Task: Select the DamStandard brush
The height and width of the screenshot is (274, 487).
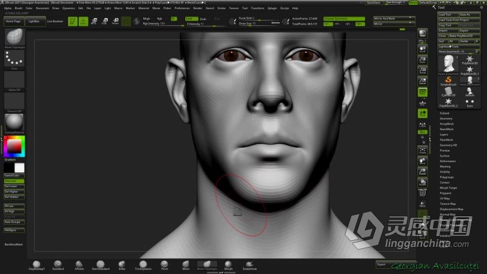Action: 100,266
